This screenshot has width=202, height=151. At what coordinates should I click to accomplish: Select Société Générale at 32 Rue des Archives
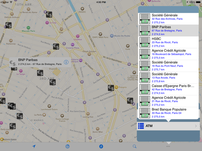tap(168, 19)
